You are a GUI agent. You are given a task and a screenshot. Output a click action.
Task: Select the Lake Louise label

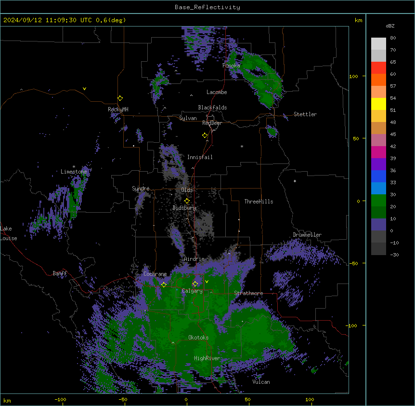coord(9,233)
